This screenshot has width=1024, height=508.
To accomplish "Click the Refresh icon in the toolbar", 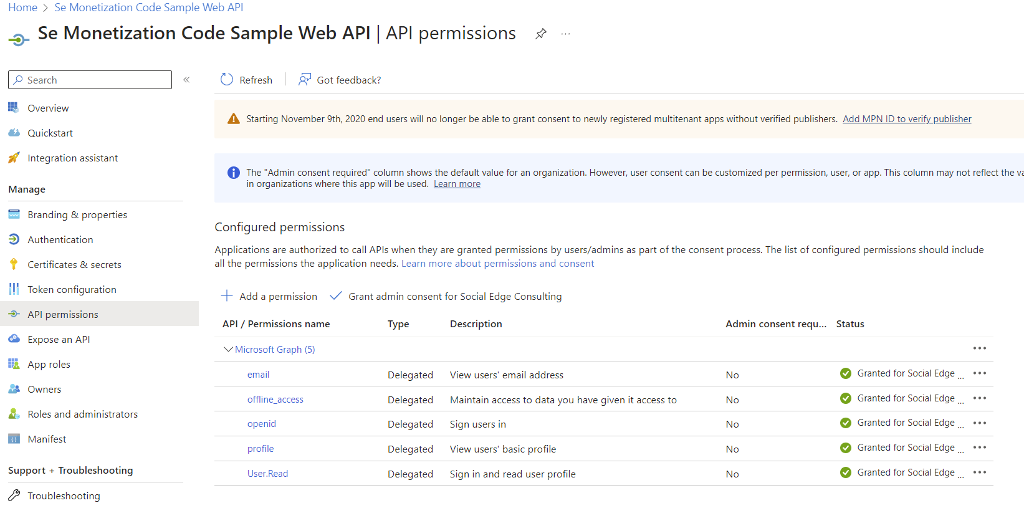I will pos(227,80).
